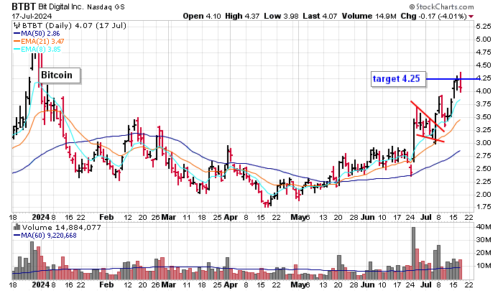
Task: Click the 40M volume axis label
Action: [484, 227]
